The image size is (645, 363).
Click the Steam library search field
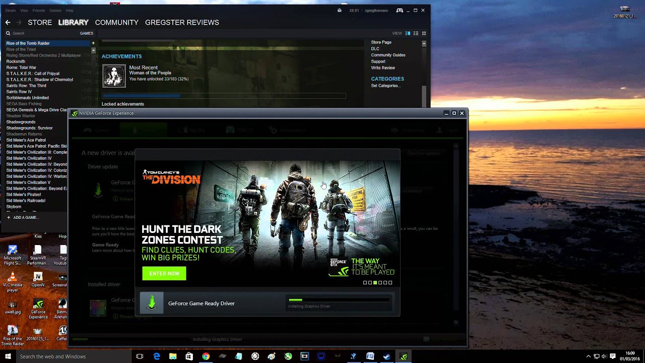pyautogui.click(x=40, y=33)
